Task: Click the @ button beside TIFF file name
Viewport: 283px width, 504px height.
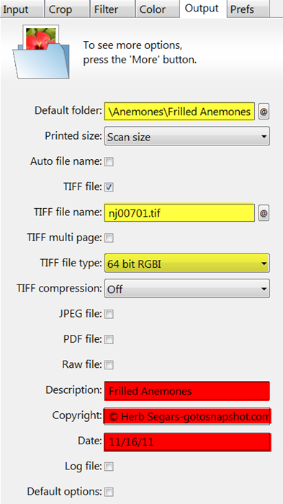Action: coord(264,212)
